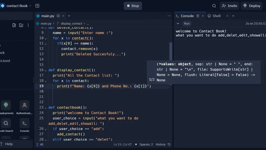
Task: Collapse the fold arrow at line 11
Action: pyautogui.click(x=46, y=44)
